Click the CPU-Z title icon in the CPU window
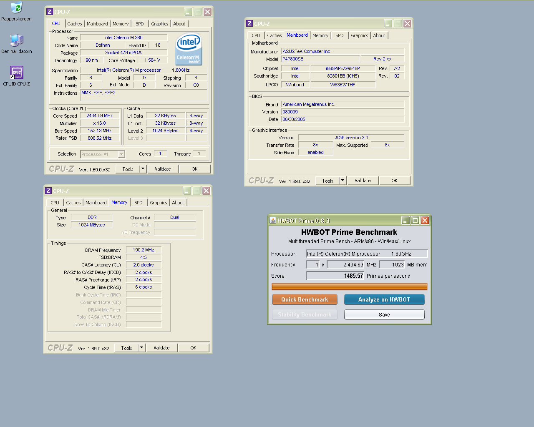Viewport: 534px width, 427px height. click(50, 12)
